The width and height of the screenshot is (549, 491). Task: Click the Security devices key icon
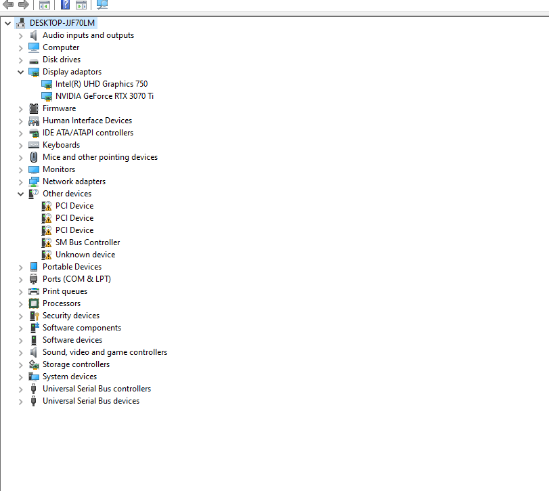tap(34, 316)
